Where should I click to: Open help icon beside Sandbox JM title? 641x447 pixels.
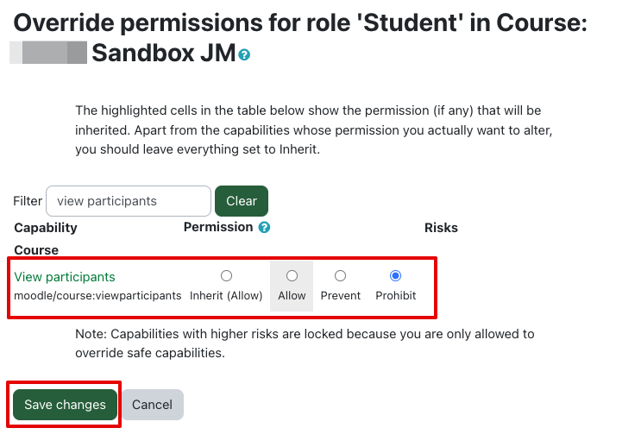244,55
